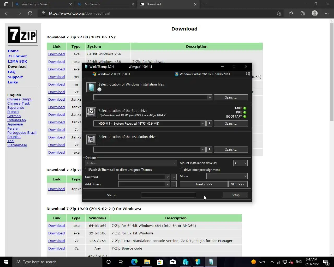Select Chinese Simpl. language link
This screenshot has width=334, height=267.
coord(20,99)
